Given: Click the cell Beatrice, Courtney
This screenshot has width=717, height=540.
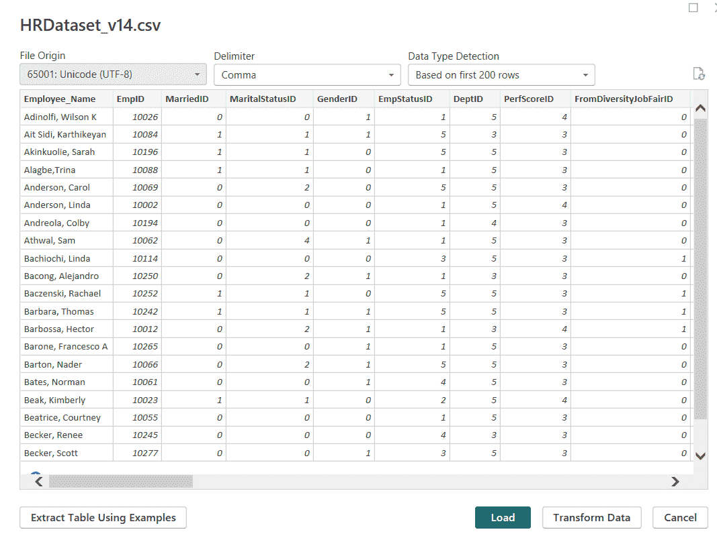Looking at the screenshot, I should pos(67,418).
